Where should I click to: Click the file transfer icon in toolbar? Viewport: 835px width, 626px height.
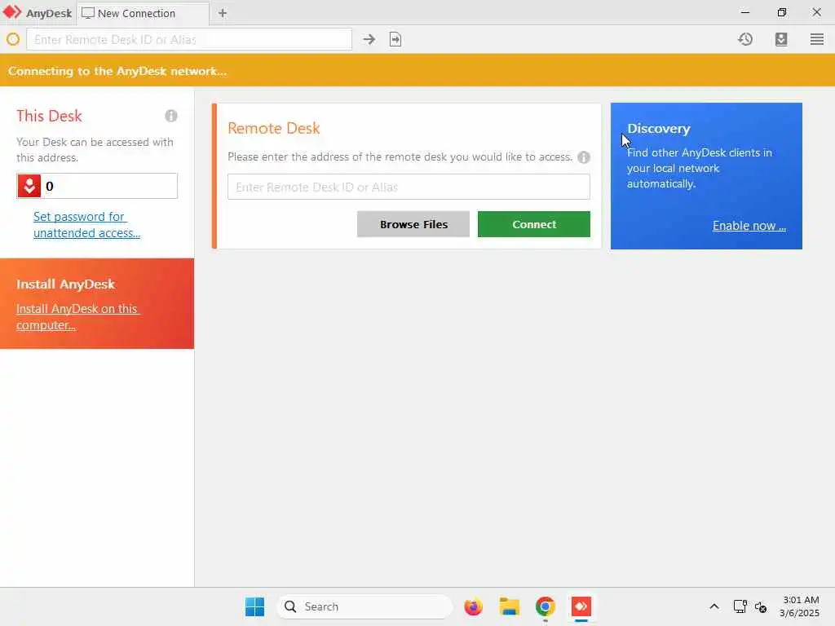point(395,39)
